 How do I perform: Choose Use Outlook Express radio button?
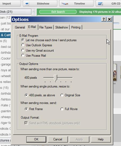[23, 45]
